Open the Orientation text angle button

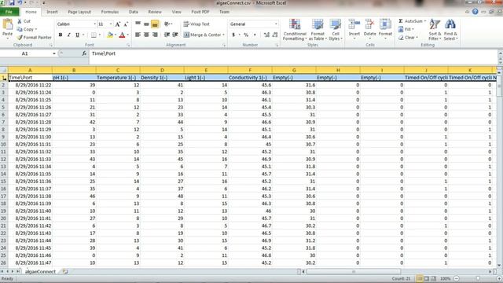(x=167, y=24)
